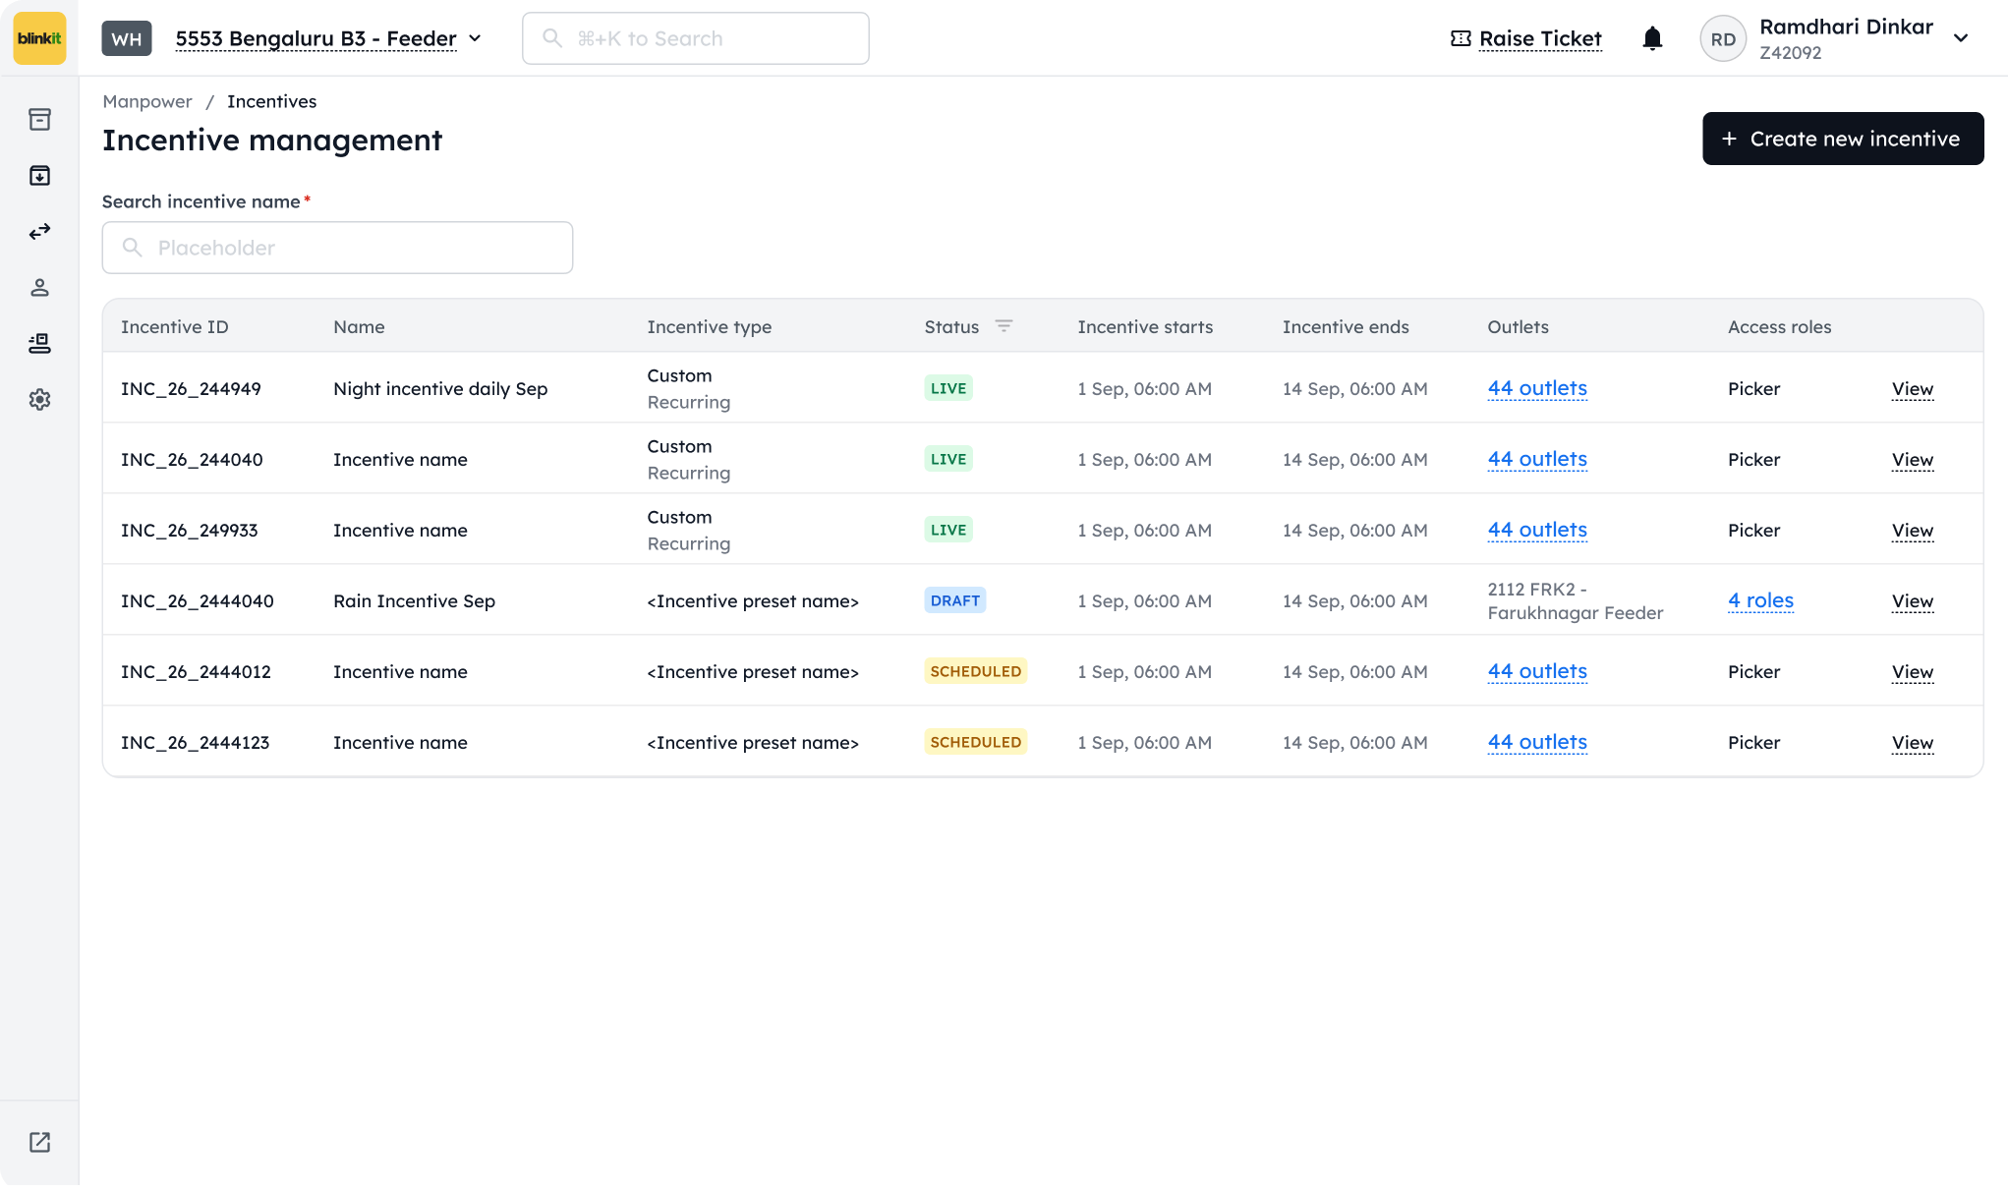Click the Incentive starts column header

pyautogui.click(x=1145, y=326)
